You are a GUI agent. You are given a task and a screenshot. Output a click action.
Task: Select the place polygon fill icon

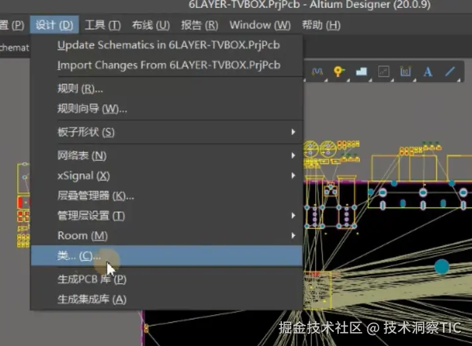pyautogui.click(x=361, y=71)
